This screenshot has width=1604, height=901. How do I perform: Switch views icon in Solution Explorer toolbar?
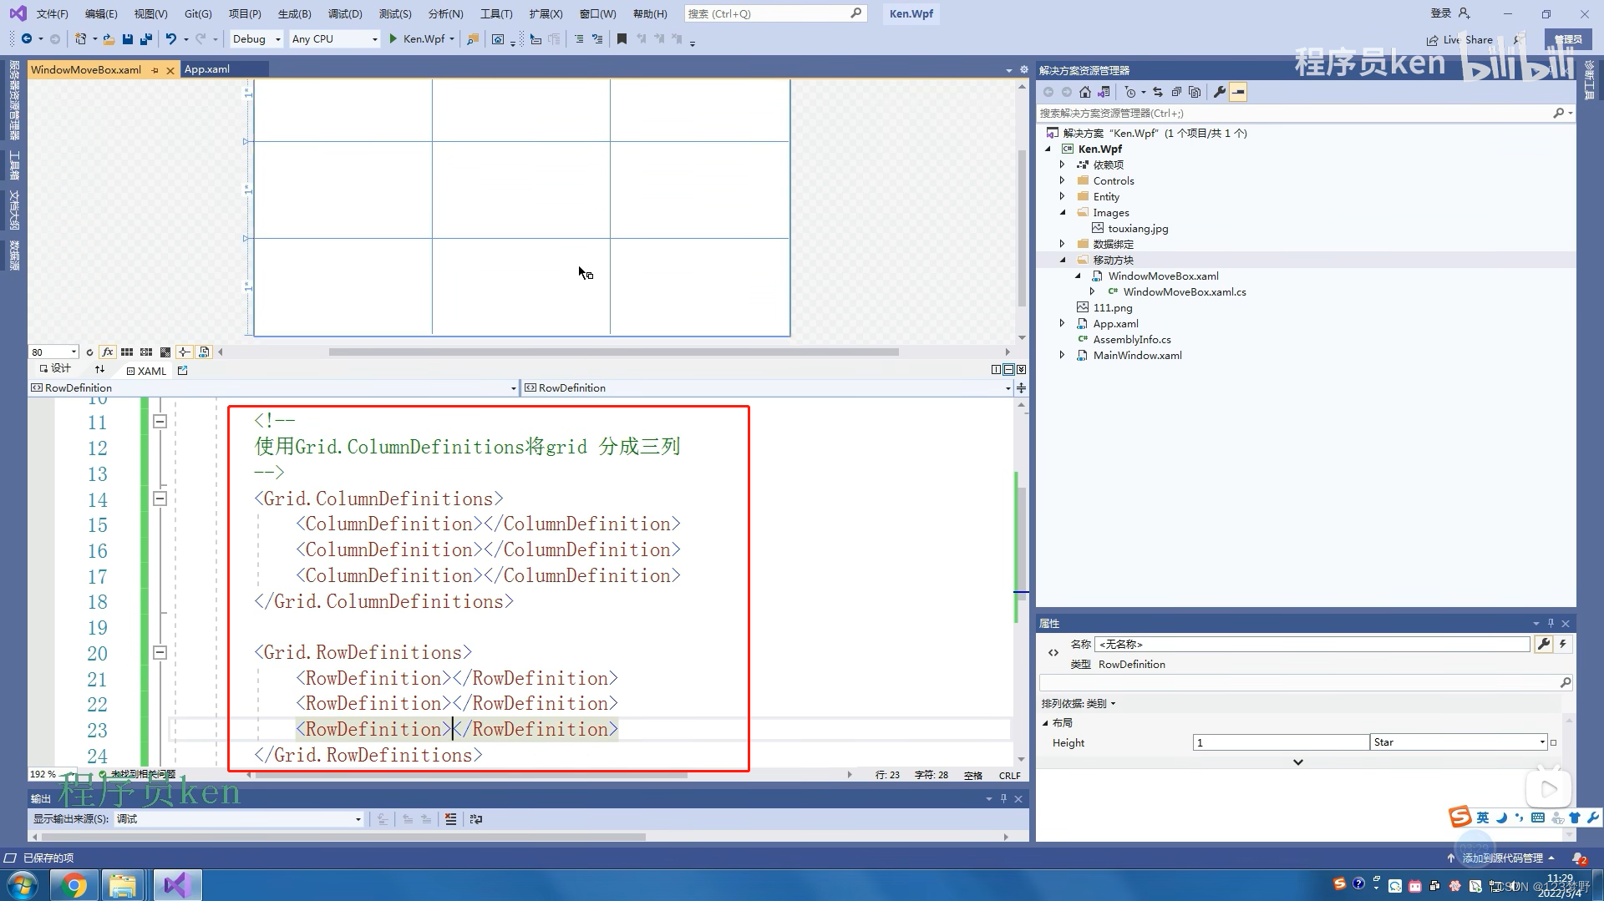1104,92
